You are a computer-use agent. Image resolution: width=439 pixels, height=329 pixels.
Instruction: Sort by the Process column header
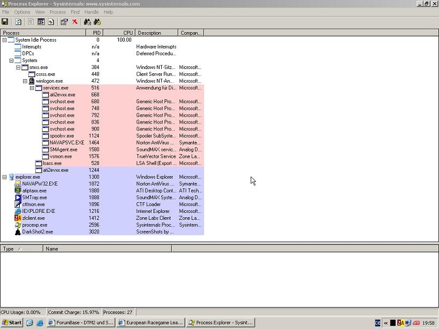(43, 33)
